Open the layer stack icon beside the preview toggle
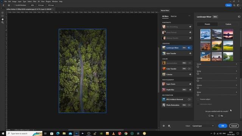 [169, 126]
